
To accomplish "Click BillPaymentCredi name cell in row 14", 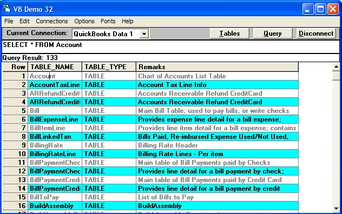I will [55, 189].
